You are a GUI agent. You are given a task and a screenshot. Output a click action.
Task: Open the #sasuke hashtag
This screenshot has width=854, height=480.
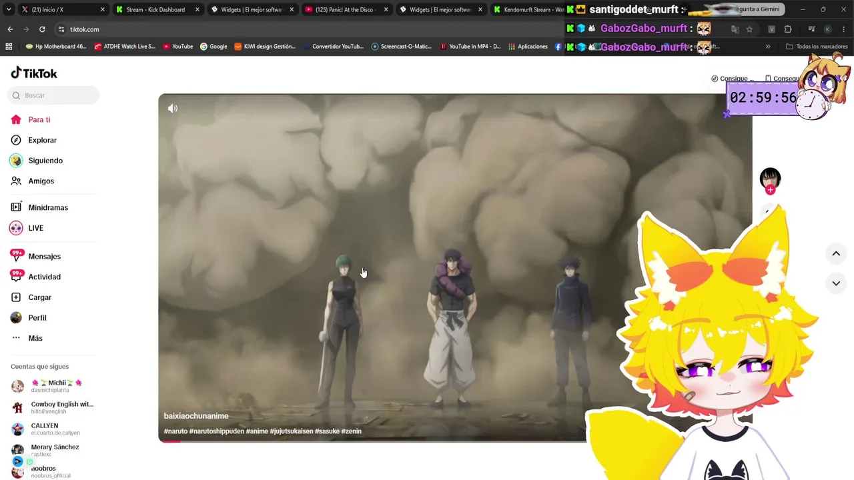tap(327, 431)
